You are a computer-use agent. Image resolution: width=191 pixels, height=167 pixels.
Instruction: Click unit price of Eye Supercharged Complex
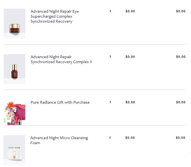coord(130,11)
